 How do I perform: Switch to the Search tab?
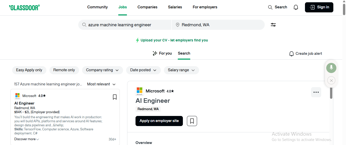(184, 53)
